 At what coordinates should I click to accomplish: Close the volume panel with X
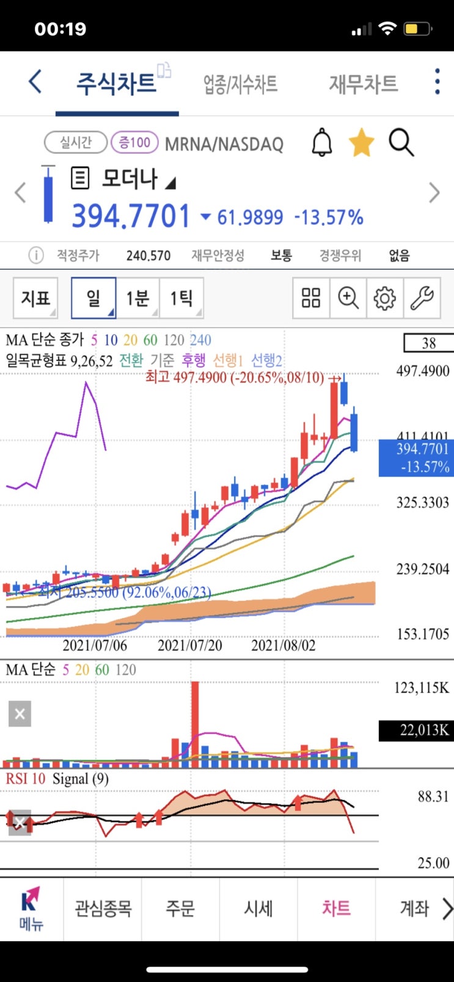click(20, 714)
